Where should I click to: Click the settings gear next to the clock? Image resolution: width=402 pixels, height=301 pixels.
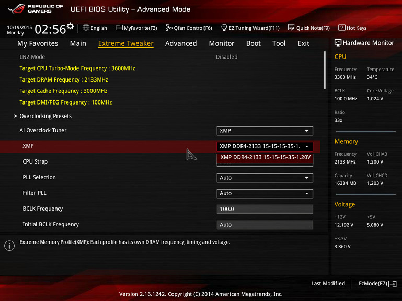point(70,26)
